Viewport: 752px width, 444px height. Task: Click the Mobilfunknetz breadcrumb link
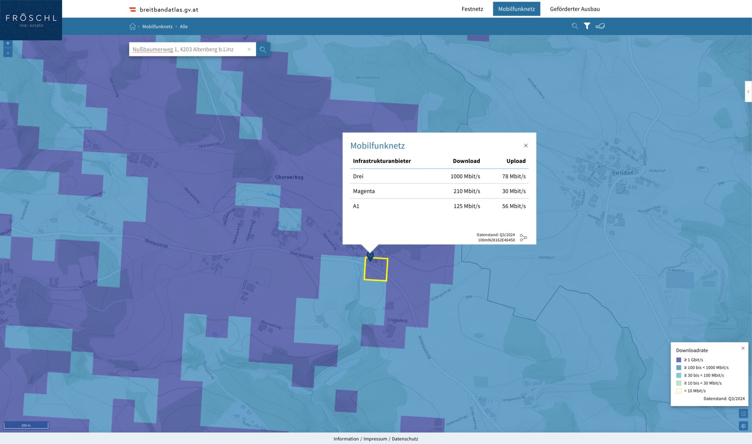(157, 27)
